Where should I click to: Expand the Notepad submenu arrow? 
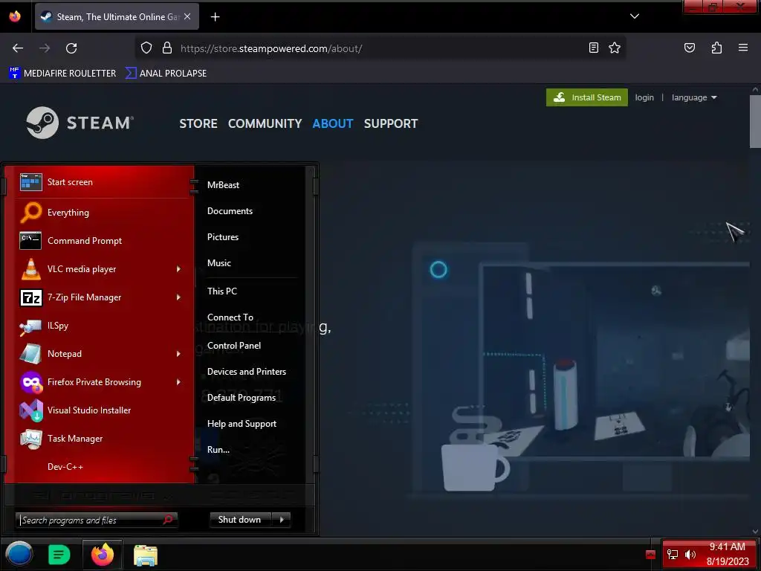pyautogui.click(x=178, y=354)
